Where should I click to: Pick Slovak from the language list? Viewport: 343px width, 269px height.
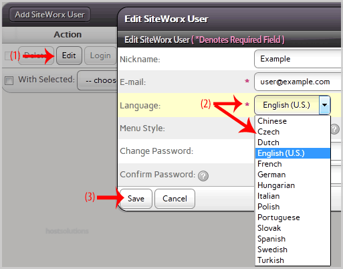click(293, 228)
